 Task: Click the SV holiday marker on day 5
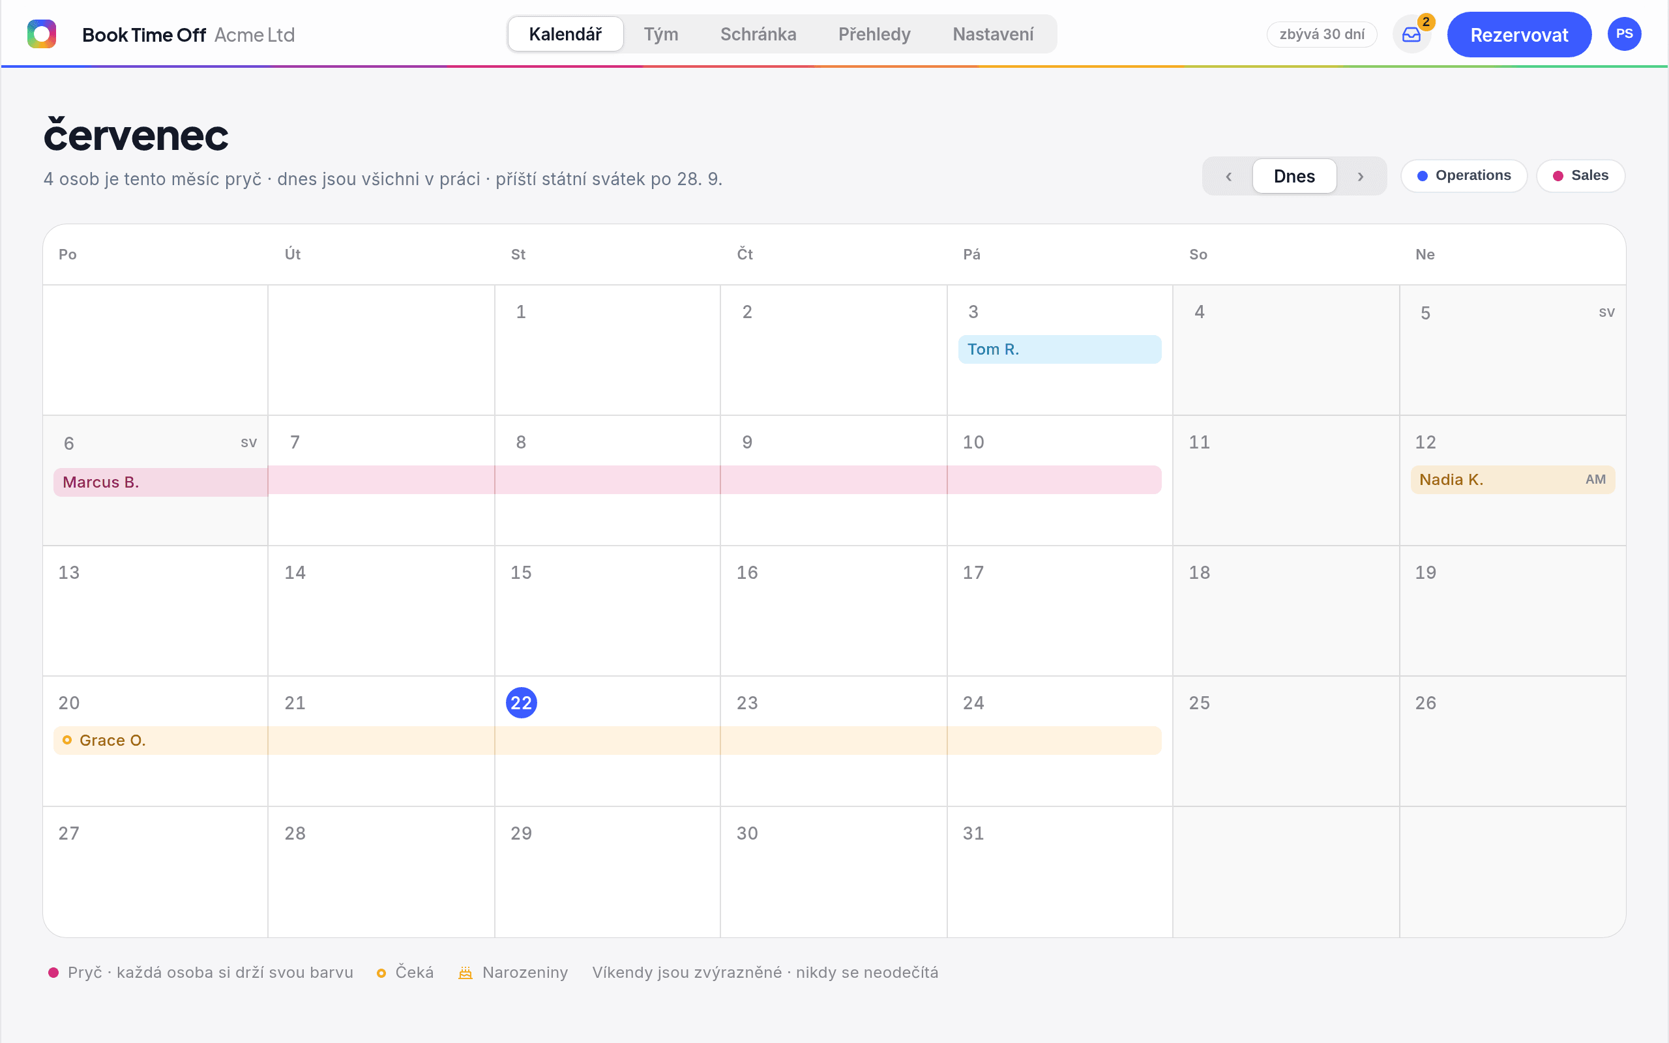click(x=1606, y=312)
